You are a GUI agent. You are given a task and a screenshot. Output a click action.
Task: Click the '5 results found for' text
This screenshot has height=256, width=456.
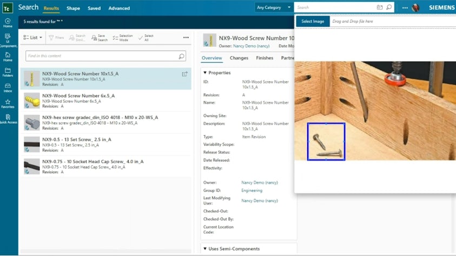point(43,22)
